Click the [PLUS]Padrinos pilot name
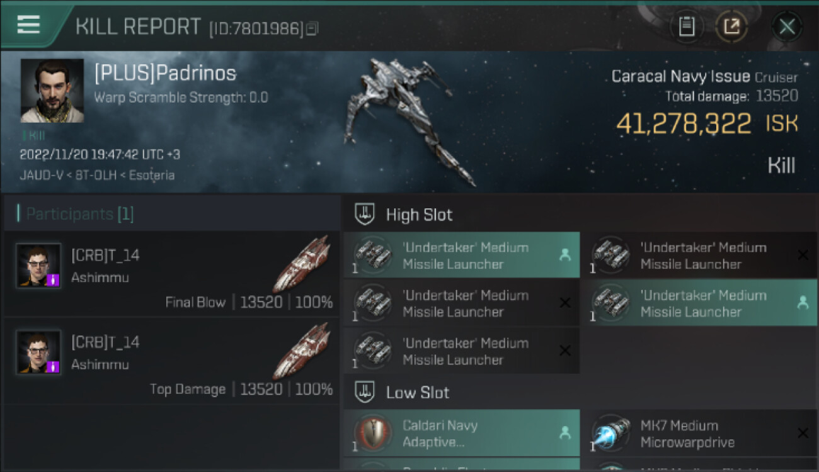This screenshot has height=472, width=819. pyautogui.click(x=165, y=73)
